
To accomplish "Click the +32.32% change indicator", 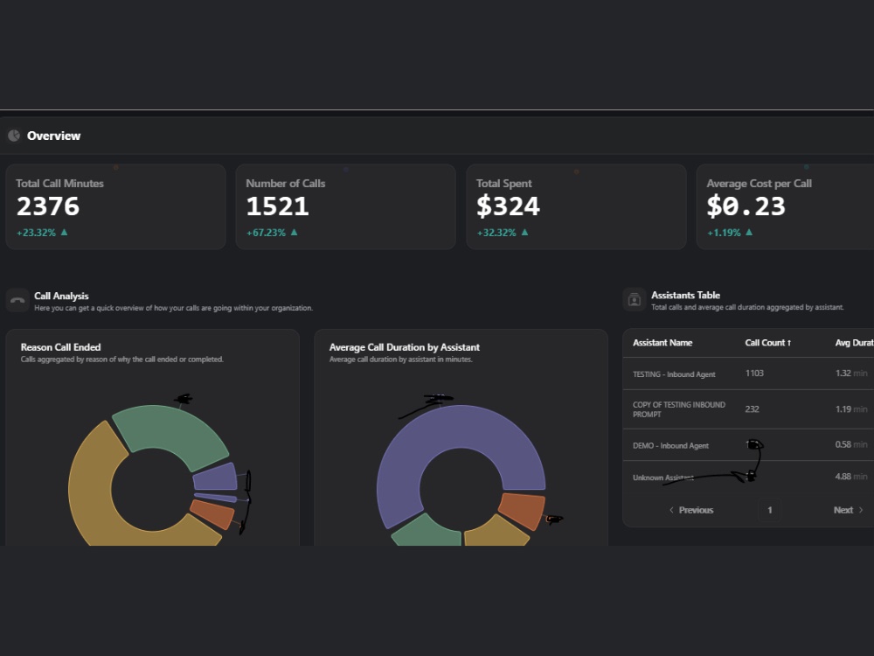I will tap(503, 233).
